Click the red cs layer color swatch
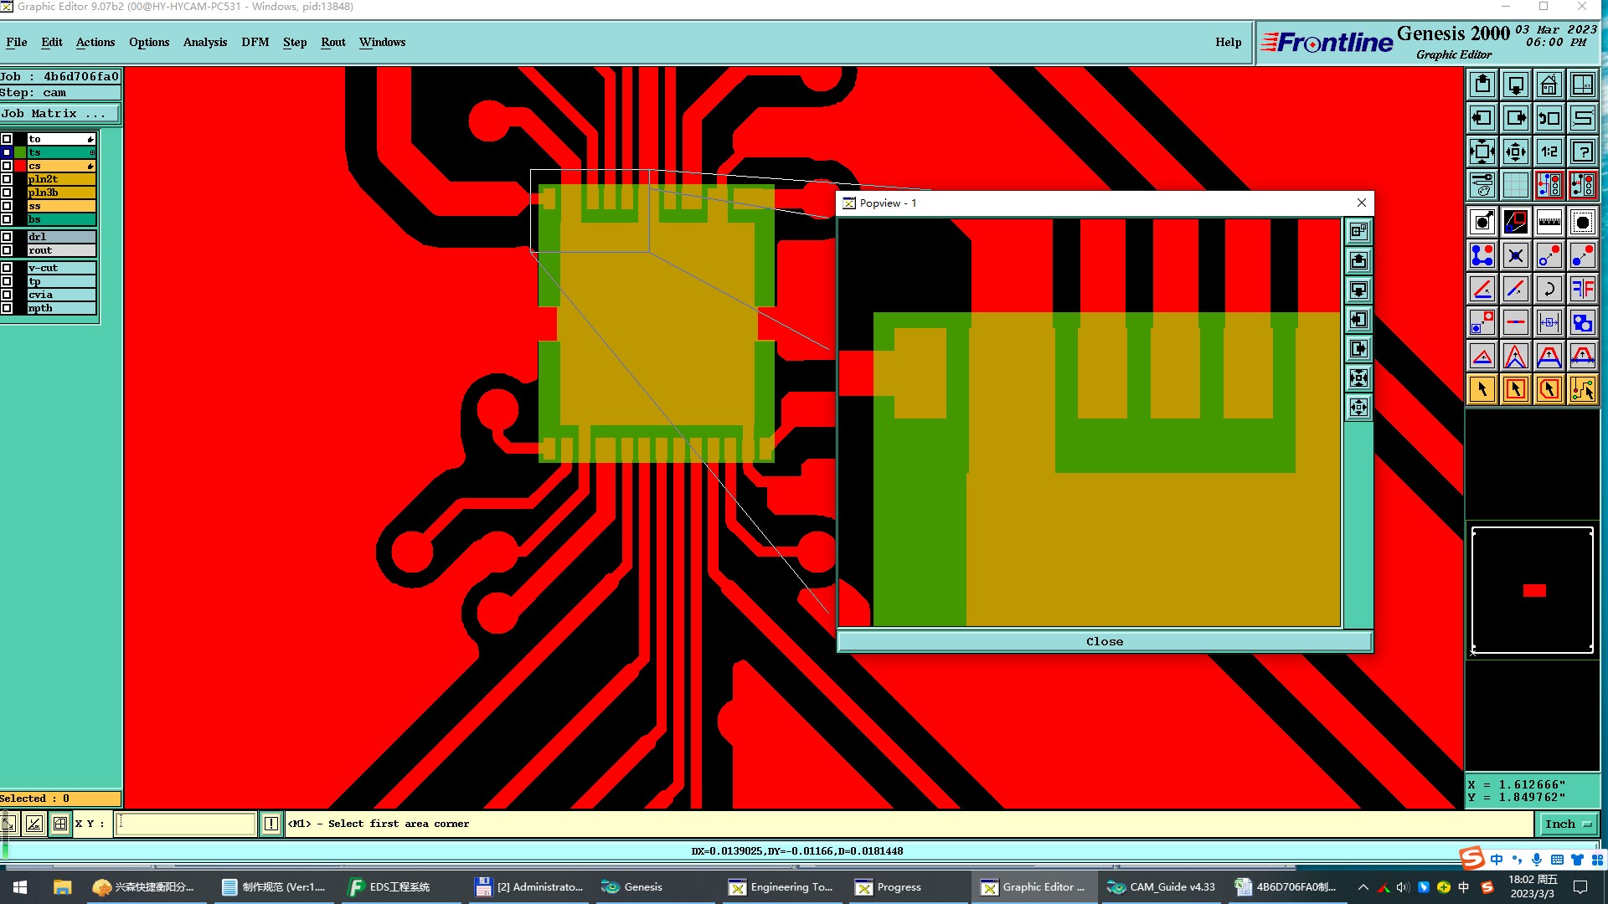This screenshot has height=904, width=1608. pyautogui.click(x=20, y=166)
